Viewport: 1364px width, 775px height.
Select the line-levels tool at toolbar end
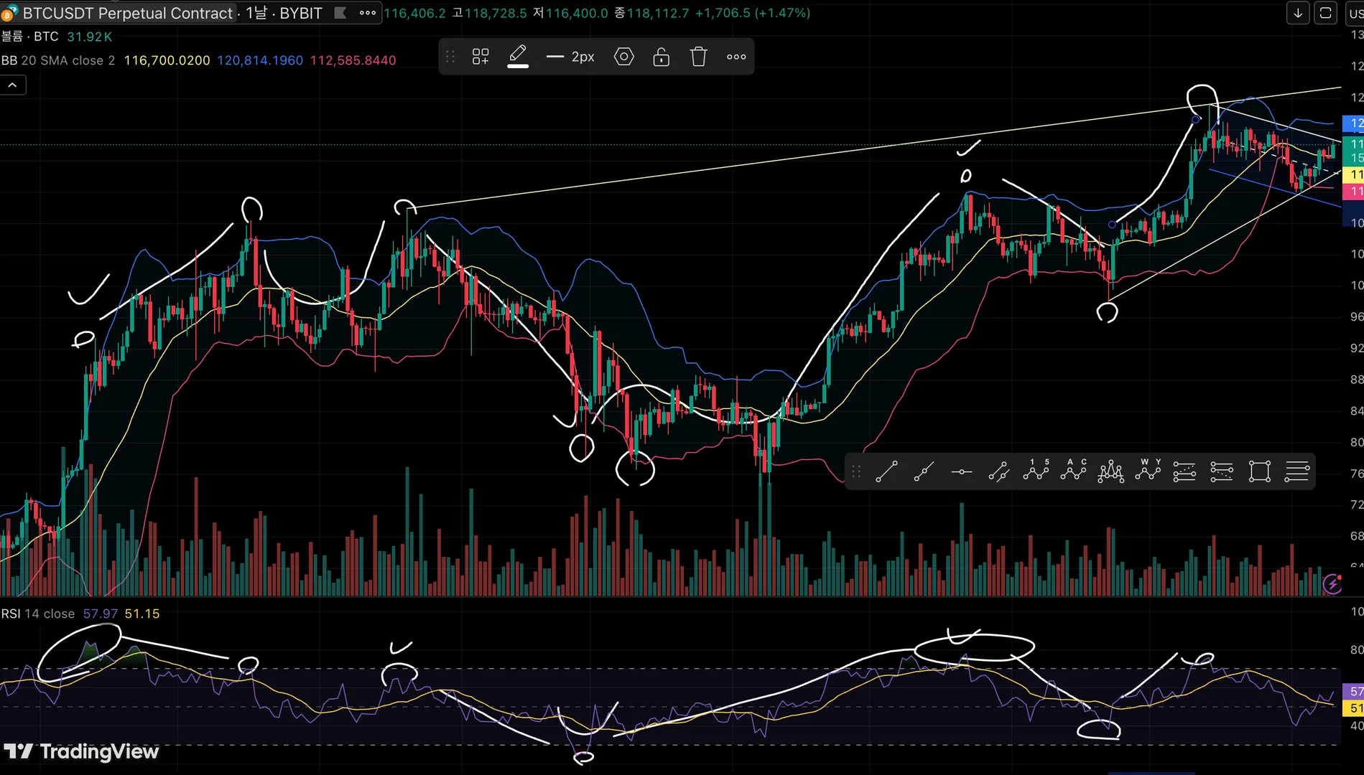click(x=1297, y=471)
